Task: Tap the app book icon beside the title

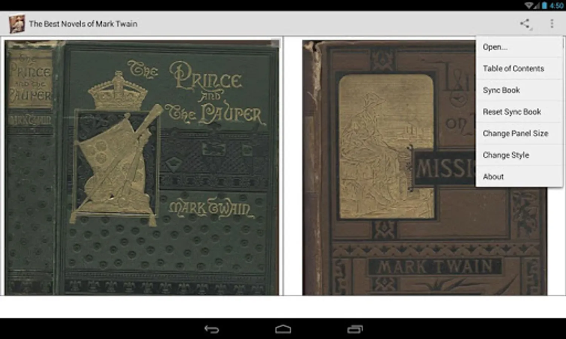Action: (17, 24)
